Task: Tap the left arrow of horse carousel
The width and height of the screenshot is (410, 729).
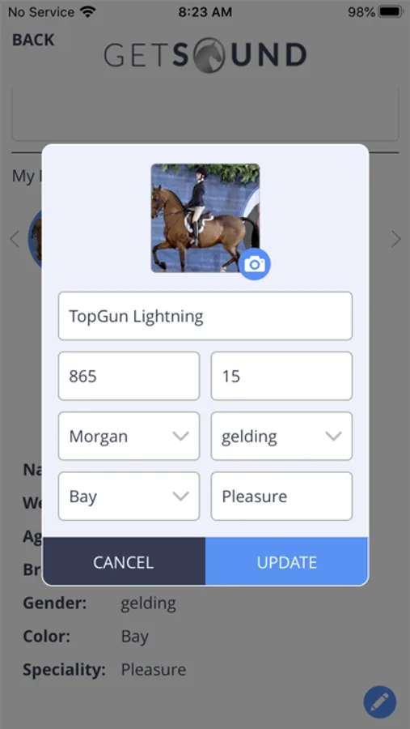Action: 15,239
